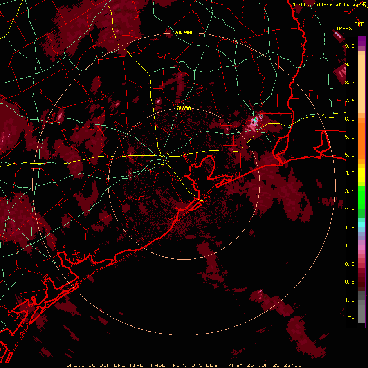This screenshot has height=368, width=368.
Task: Click the pink segment of the color bar
Action: click(x=361, y=248)
